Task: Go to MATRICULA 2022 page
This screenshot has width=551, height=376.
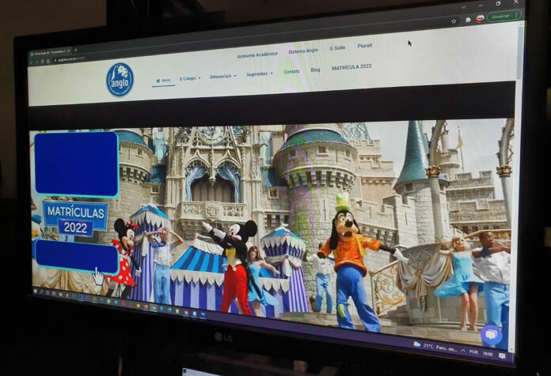Action: [x=351, y=66]
